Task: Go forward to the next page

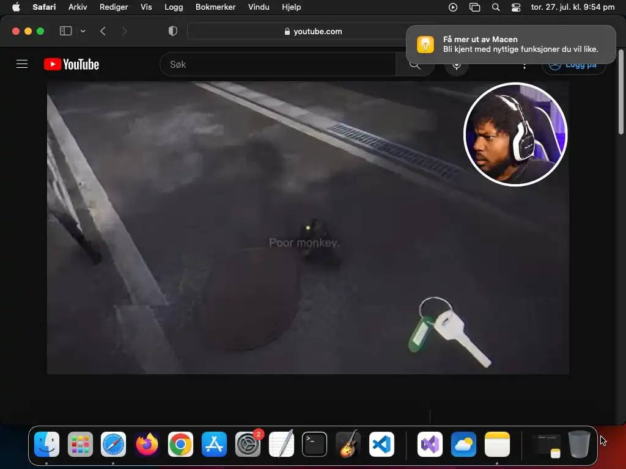Action: point(124,31)
